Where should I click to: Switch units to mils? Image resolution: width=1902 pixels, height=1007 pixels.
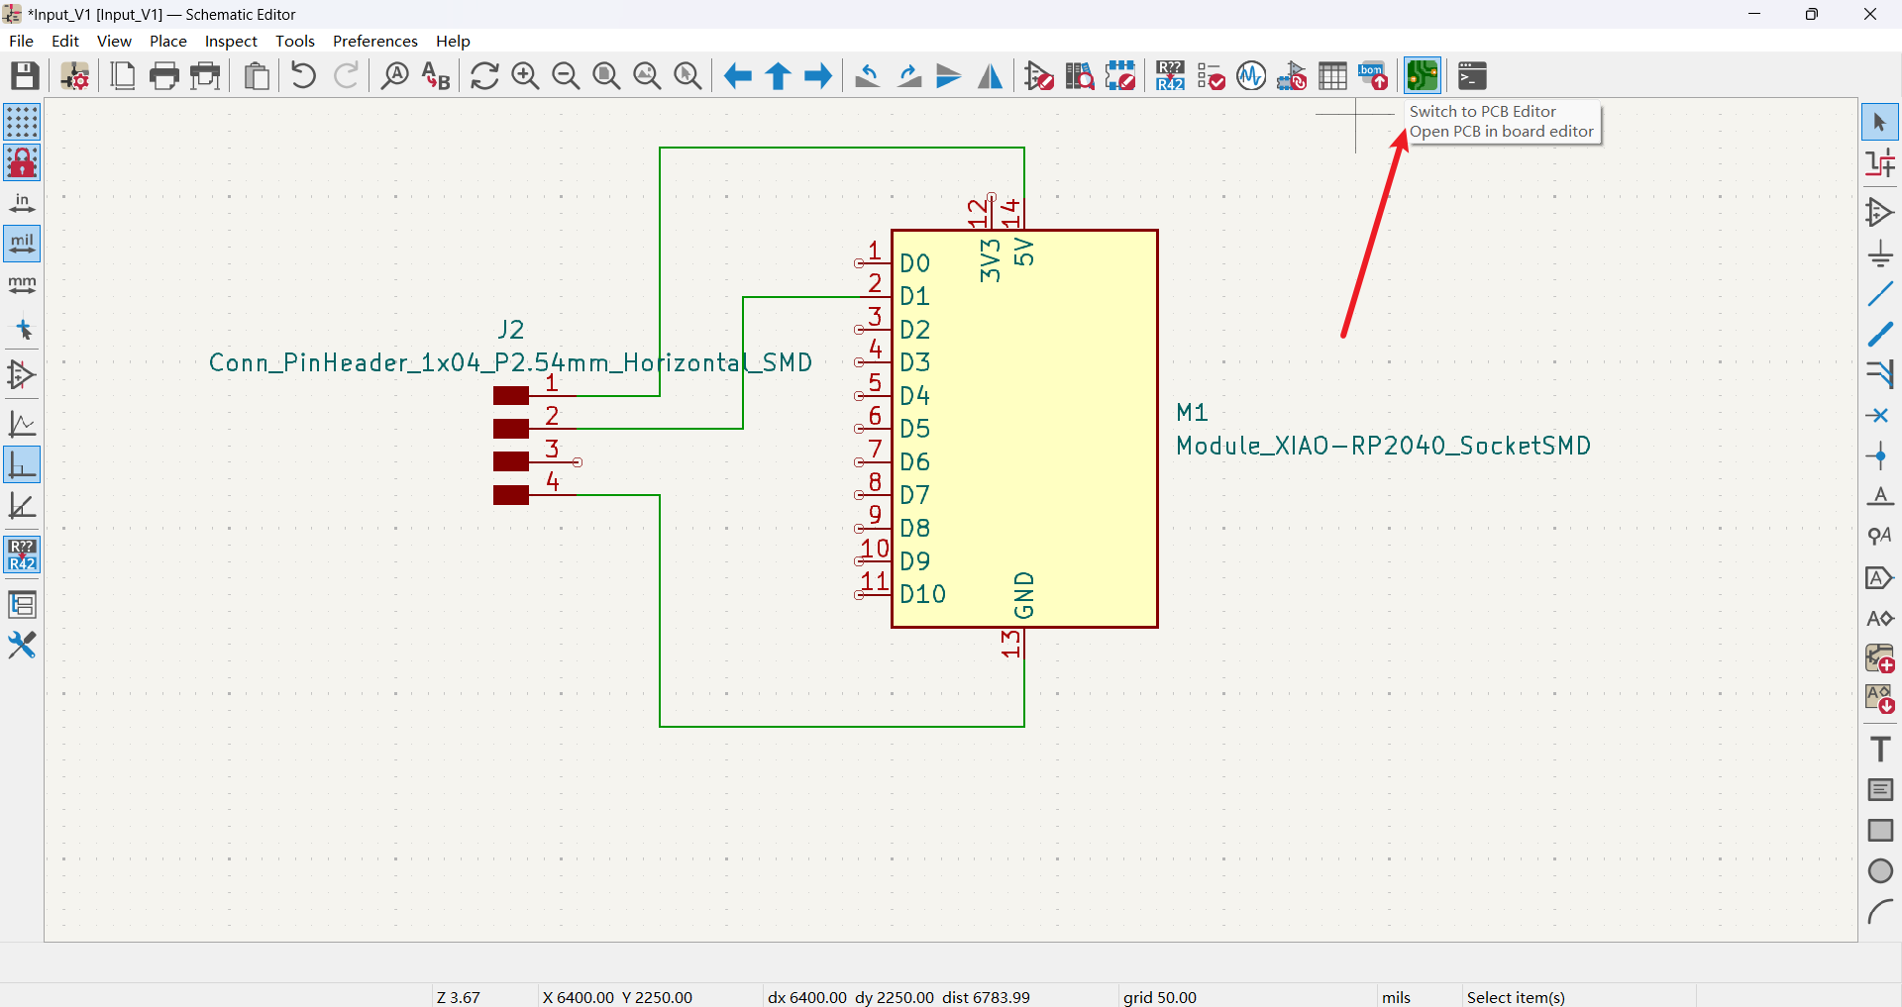pyautogui.click(x=22, y=244)
